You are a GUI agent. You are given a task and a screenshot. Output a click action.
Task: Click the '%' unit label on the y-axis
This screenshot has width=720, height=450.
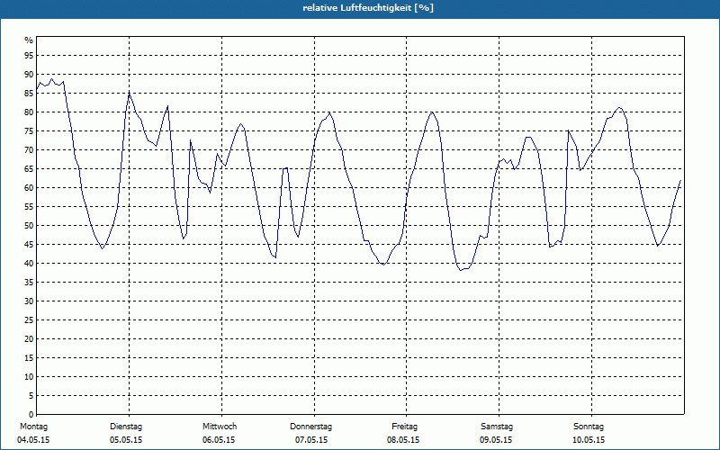click(29, 40)
